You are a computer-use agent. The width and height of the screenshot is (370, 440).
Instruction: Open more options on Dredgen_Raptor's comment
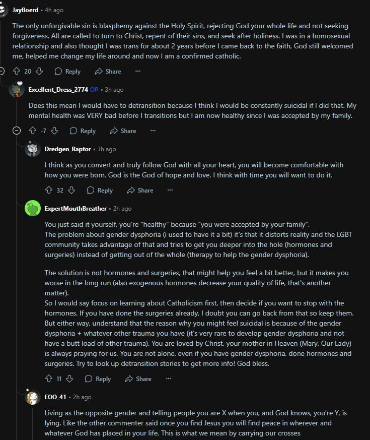(x=170, y=190)
